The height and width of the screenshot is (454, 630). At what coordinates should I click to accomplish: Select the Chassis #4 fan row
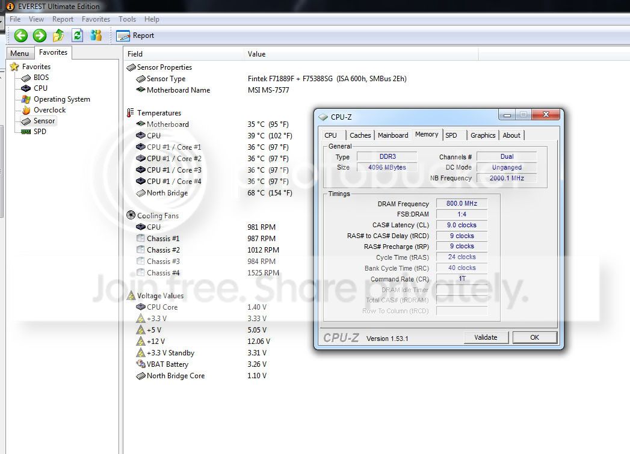208,273
